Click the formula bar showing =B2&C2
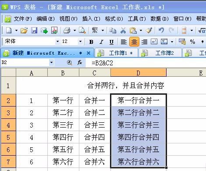This screenshot has width=206, height=171. (146, 63)
